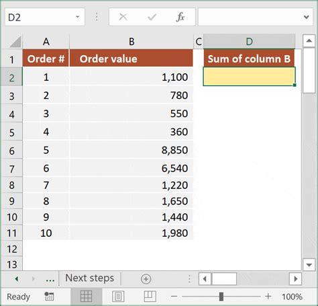Click the formula bar input field
Screen dimensions: 318x306
click(x=250, y=17)
